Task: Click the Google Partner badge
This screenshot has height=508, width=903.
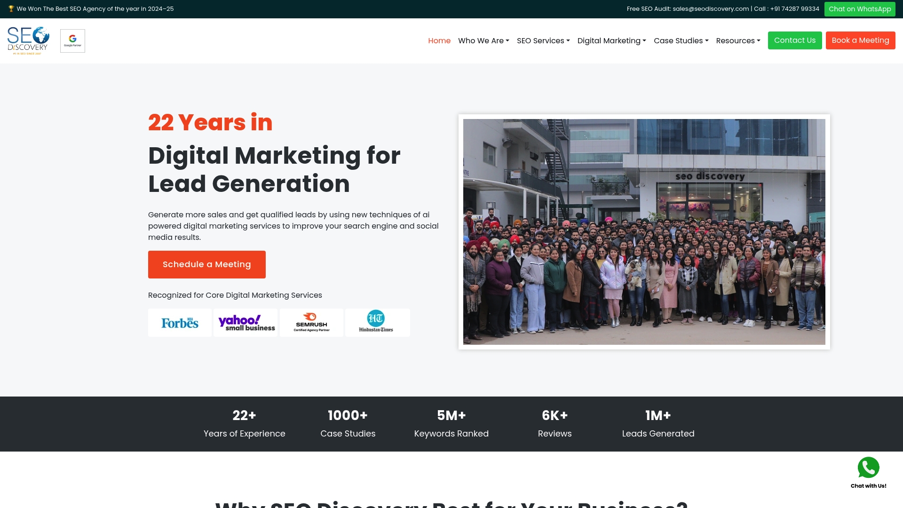Action: (x=72, y=41)
